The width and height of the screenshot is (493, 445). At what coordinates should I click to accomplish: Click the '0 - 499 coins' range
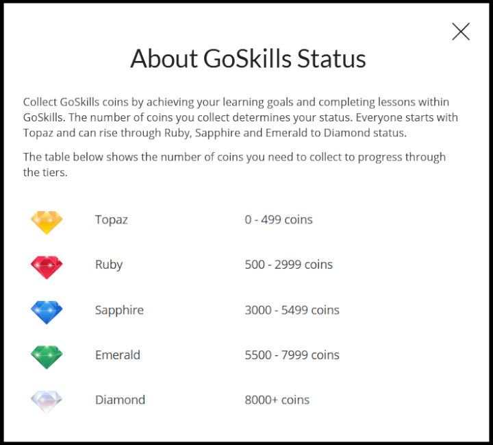(279, 220)
